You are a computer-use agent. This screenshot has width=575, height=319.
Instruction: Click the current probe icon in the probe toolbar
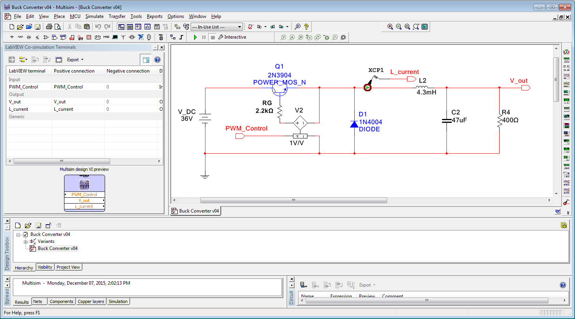[x=292, y=37]
